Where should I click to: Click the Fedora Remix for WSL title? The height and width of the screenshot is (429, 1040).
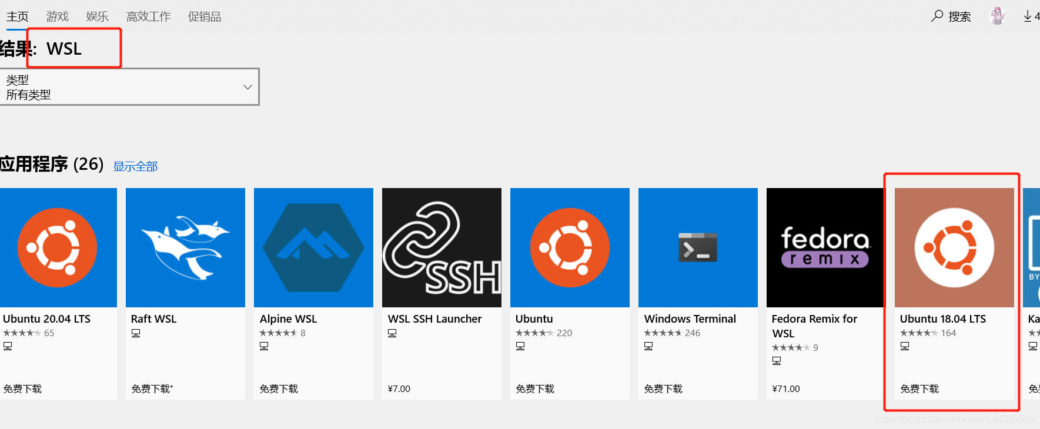click(x=814, y=326)
